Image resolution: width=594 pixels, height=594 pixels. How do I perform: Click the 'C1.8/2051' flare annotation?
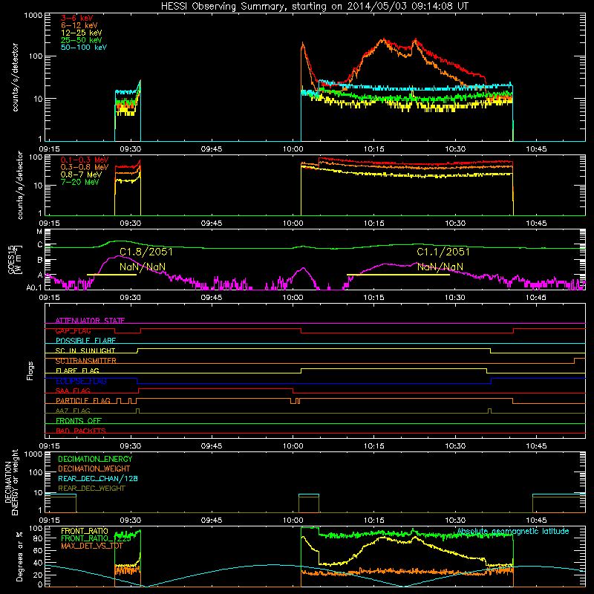pyautogui.click(x=146, y=252)
